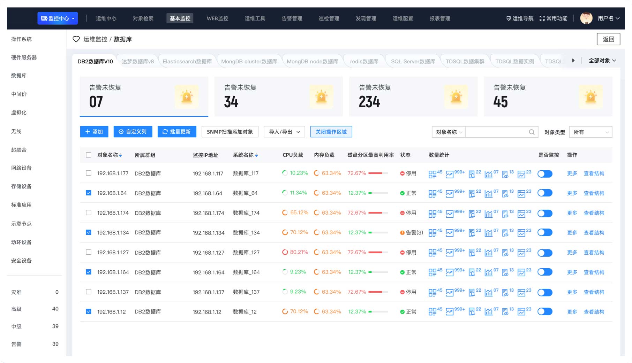The image size is (632, 363).
Task: Click the 批量更新 button
Action: [x=177, y=132]
